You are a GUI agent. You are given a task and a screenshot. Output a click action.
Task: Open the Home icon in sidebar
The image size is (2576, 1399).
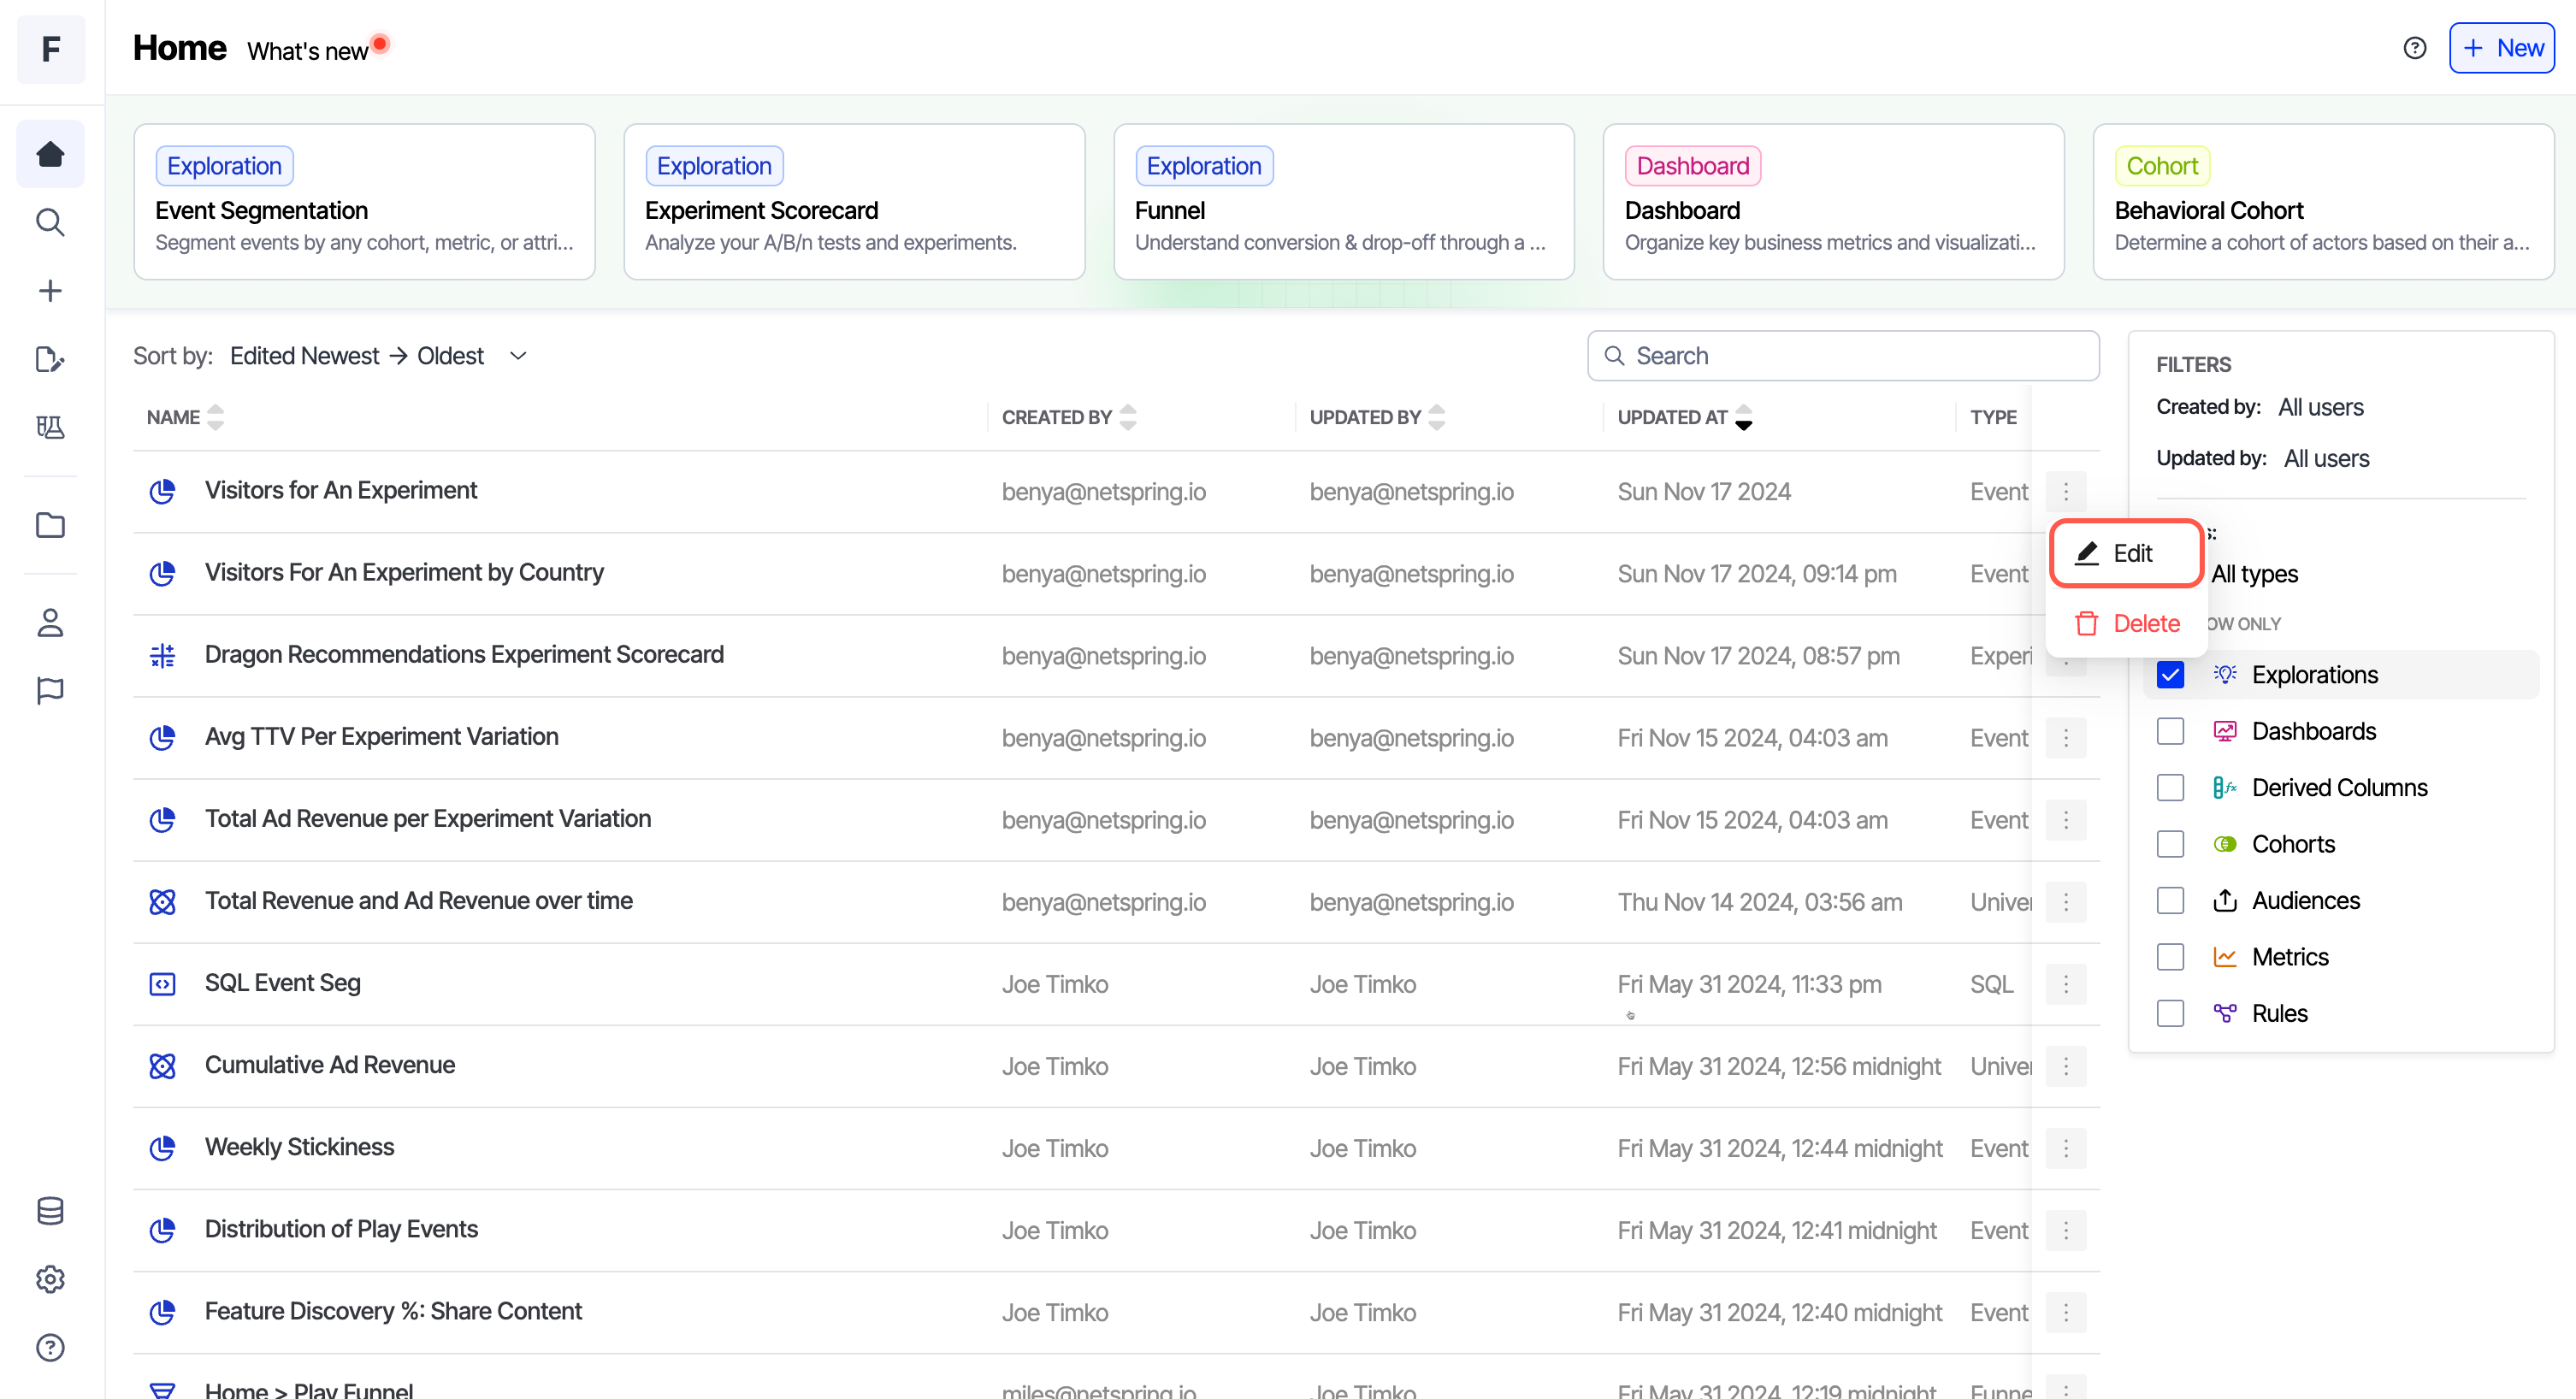click(50, 154)
